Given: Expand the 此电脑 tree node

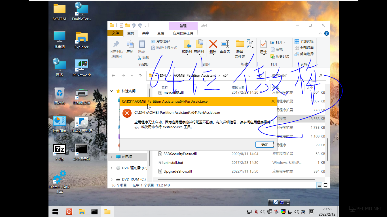Looking at the screenshot, I should (112, 157).
